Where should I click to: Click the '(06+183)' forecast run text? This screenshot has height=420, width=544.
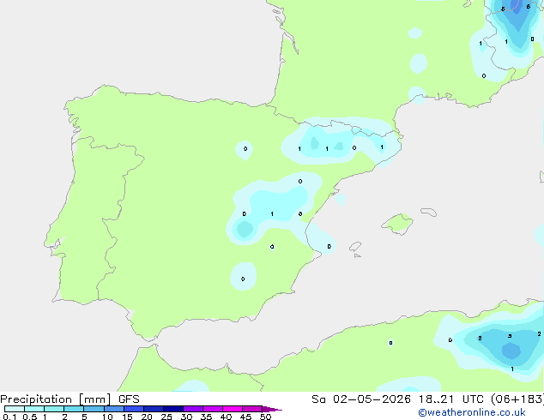tap(517, 399)
